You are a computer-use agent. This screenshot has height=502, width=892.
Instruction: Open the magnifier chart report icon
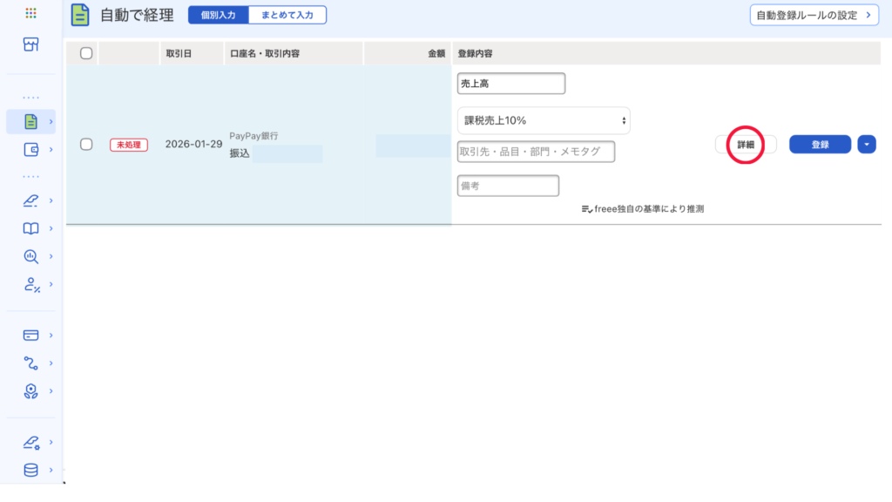pyautogui.click(x=31, y=256)
